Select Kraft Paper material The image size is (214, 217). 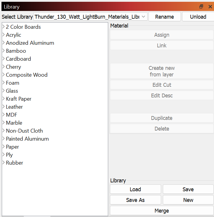[x=19, y=99]
